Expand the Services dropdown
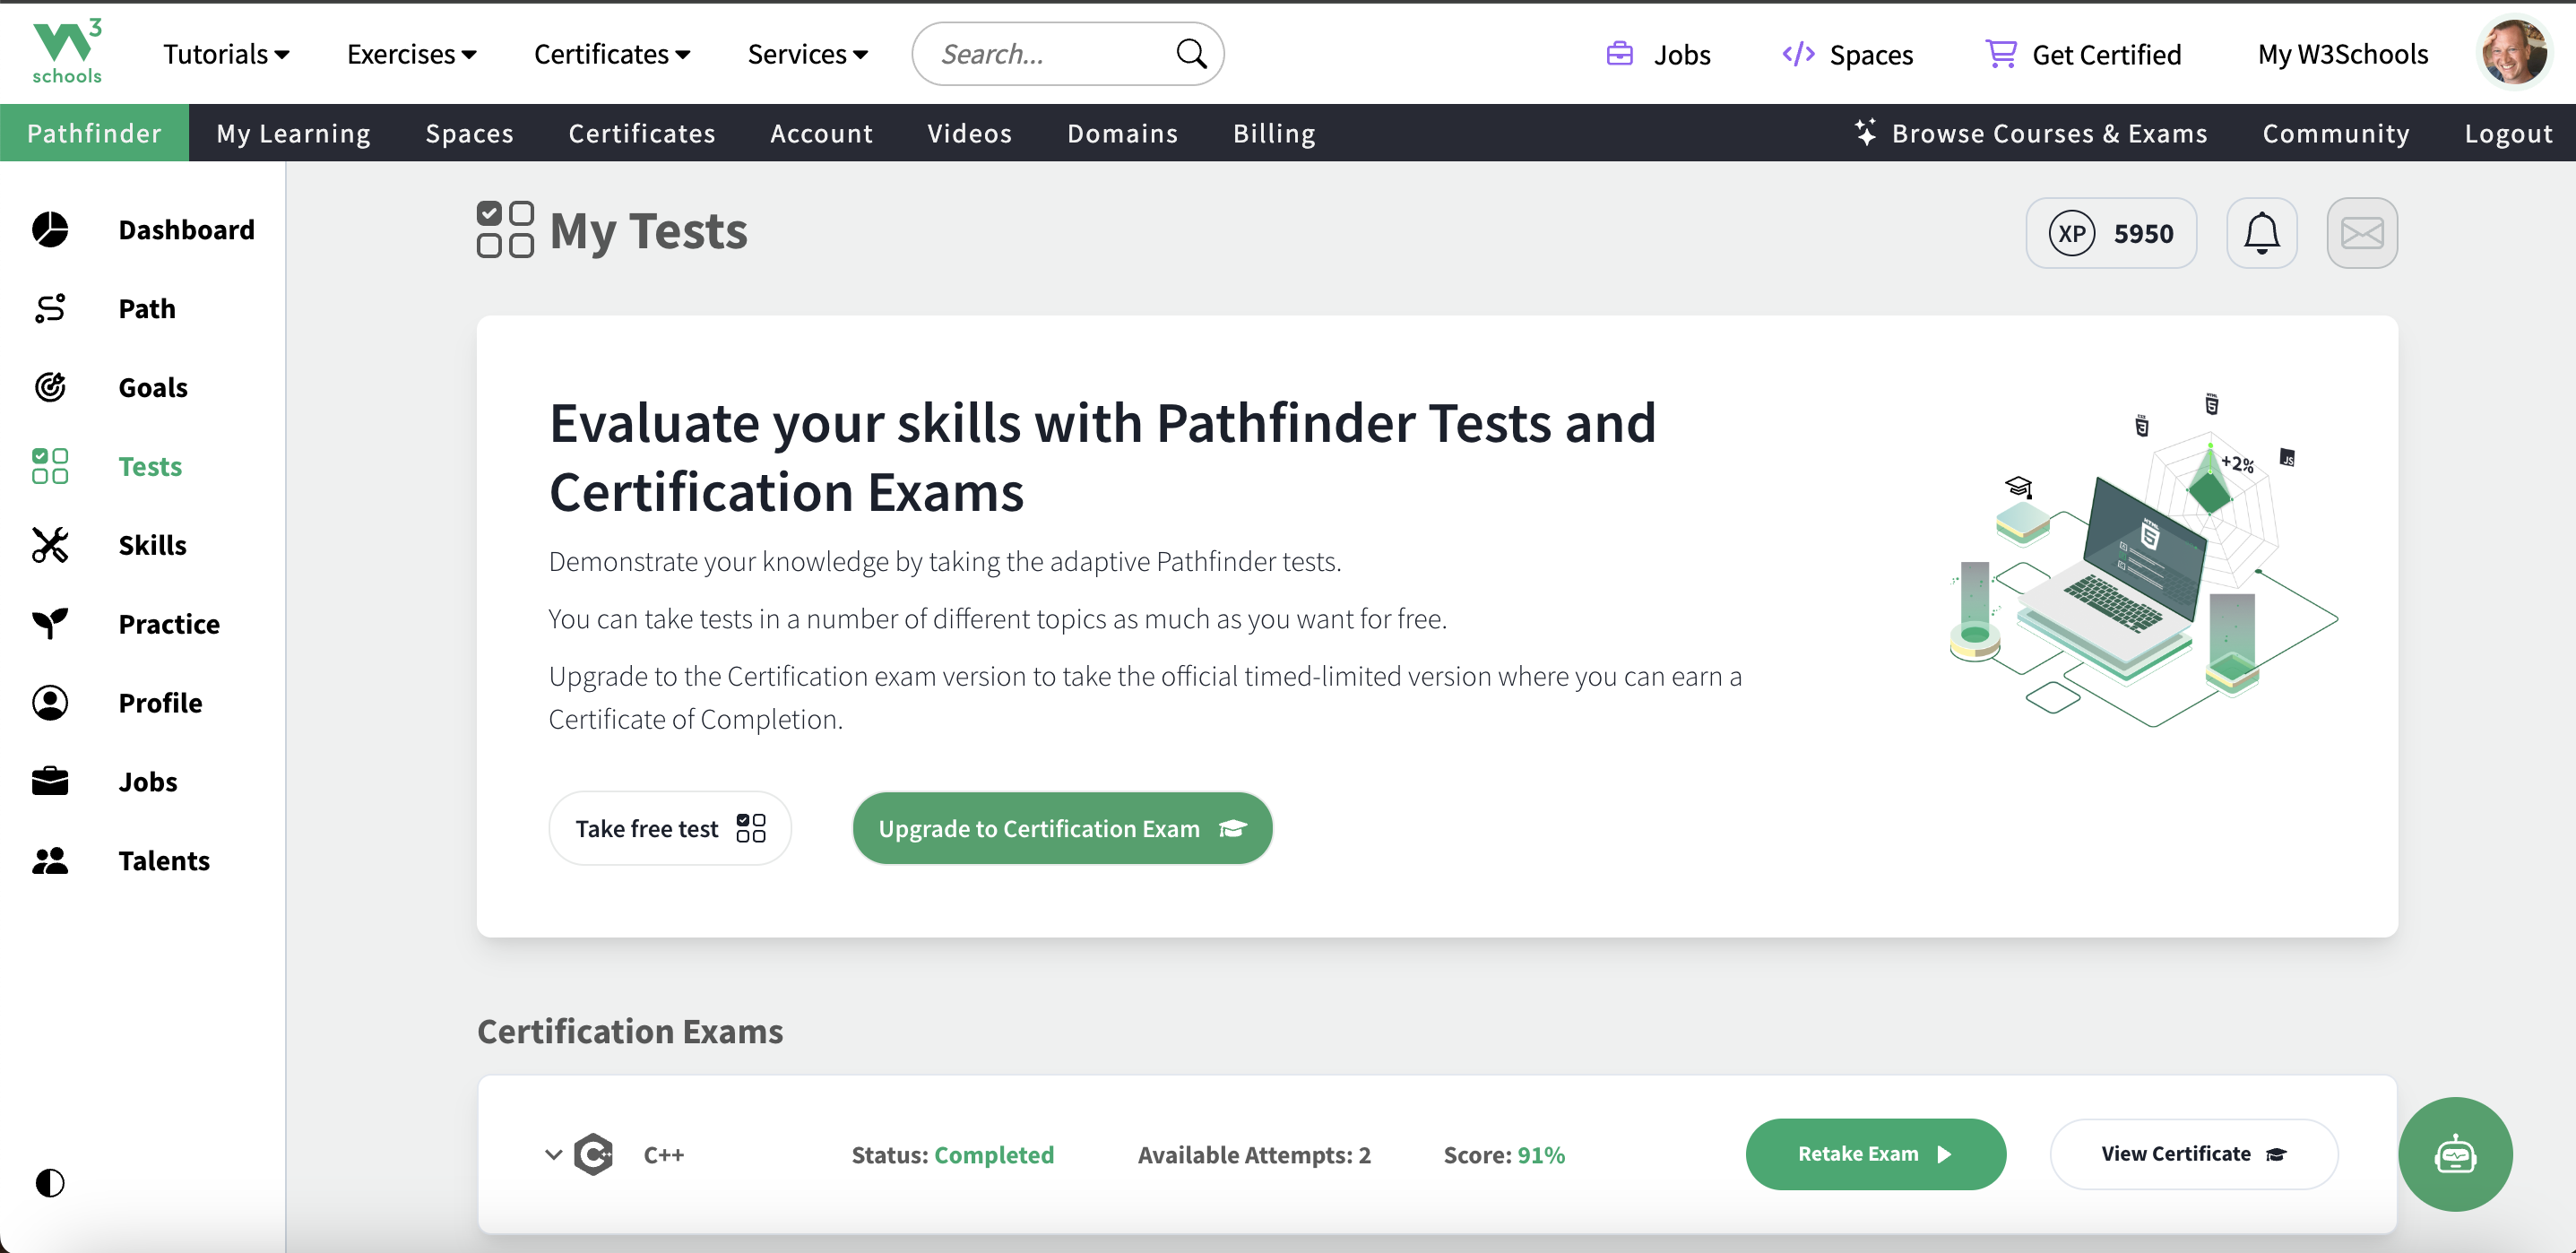This screenshot has height=1253, width=2576. [807, 54]
